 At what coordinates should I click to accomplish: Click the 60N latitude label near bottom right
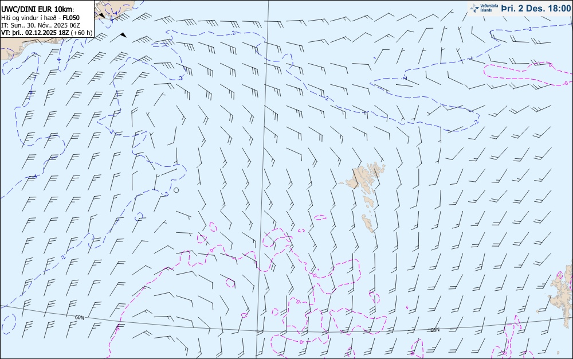point(435,330)
